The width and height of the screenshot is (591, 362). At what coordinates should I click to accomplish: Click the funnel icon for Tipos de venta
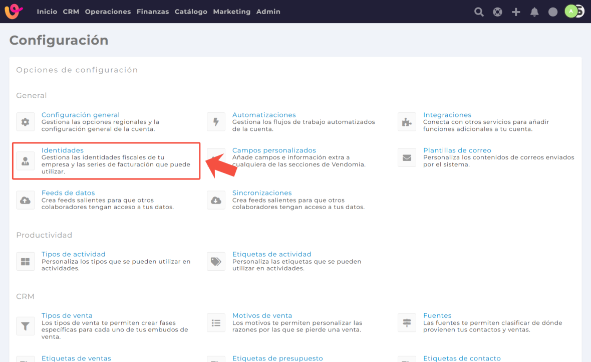26,325
